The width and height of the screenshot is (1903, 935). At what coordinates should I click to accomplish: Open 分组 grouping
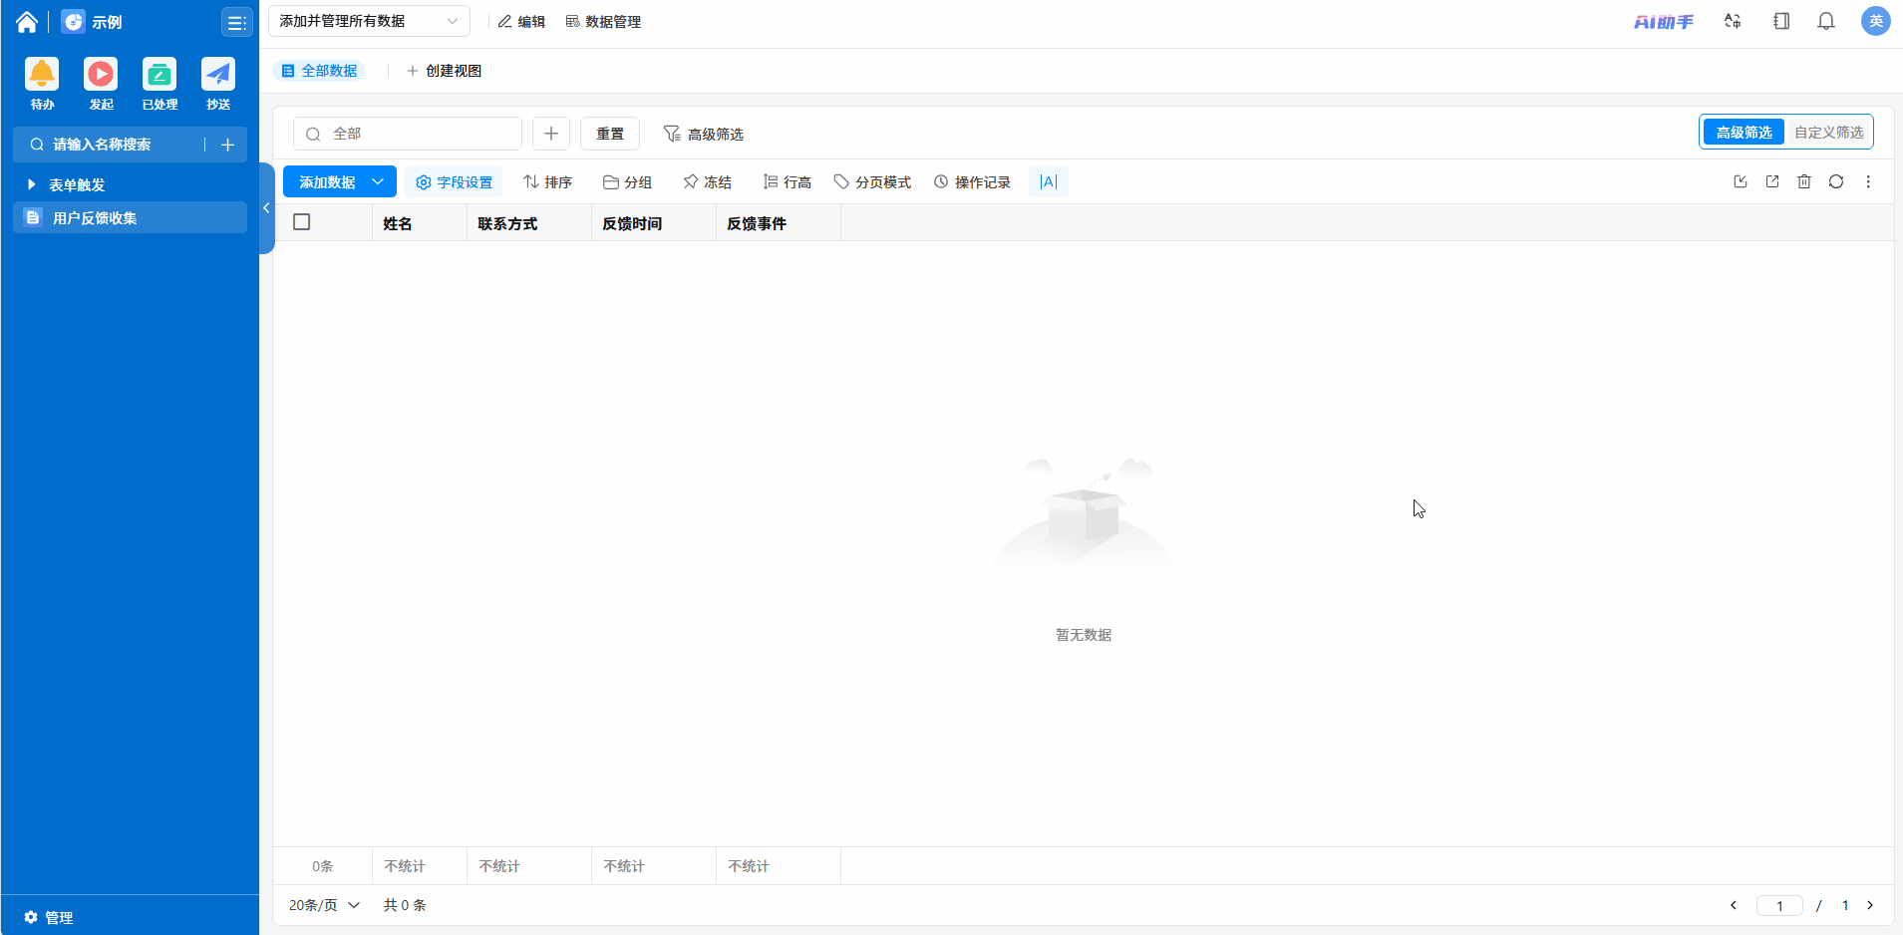[628, 182]
